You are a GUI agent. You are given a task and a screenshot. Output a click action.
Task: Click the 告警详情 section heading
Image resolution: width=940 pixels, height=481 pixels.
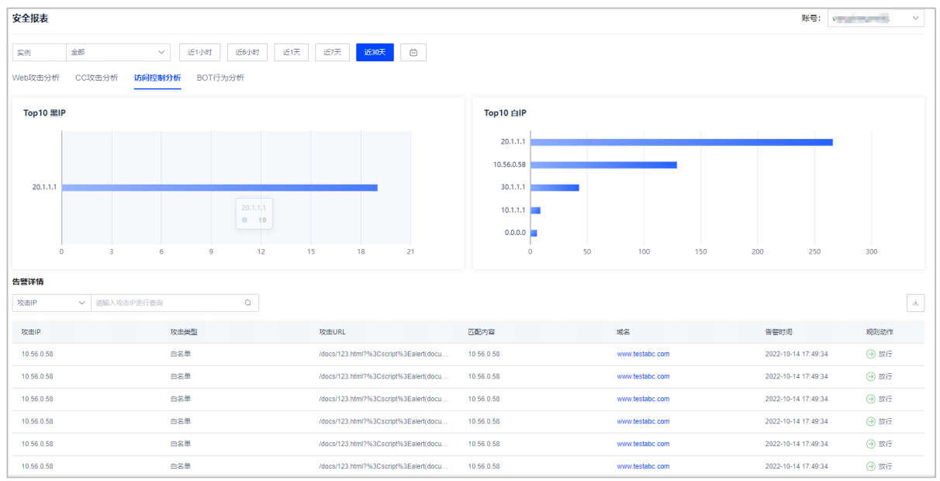click(28, 281)
